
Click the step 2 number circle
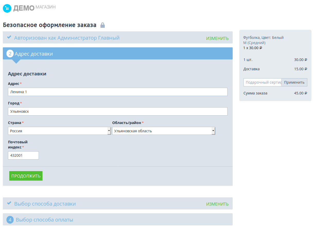click(10, 54)
